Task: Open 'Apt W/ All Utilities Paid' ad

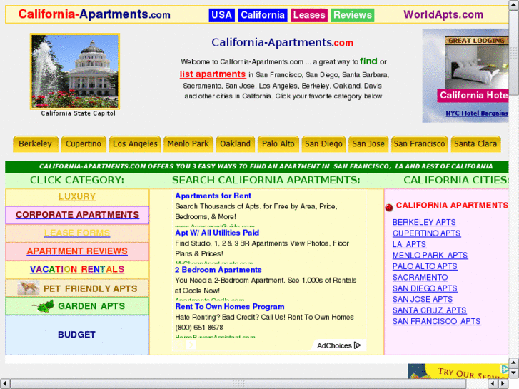Action: point(217,233)
